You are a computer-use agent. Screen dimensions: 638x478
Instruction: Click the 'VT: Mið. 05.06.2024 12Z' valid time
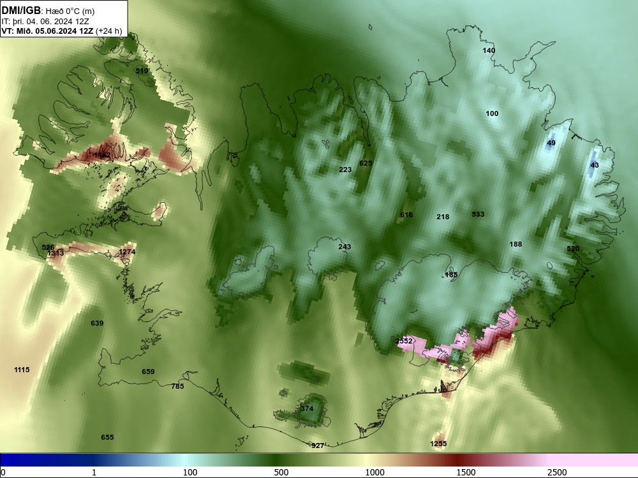pyautogui.click(x=47, y=31)
